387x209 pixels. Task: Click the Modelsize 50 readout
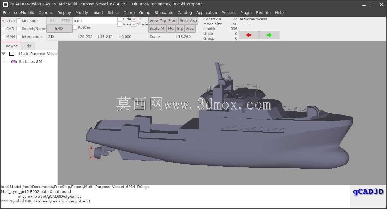pos(220,24)
